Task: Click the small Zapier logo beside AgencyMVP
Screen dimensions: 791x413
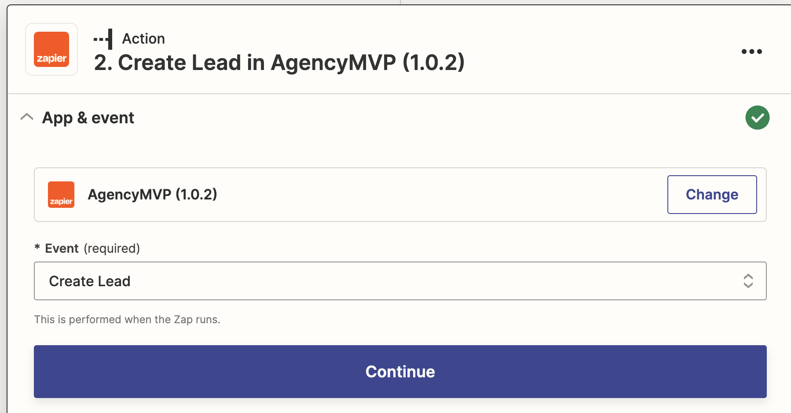Action: [x=61, y=195]
